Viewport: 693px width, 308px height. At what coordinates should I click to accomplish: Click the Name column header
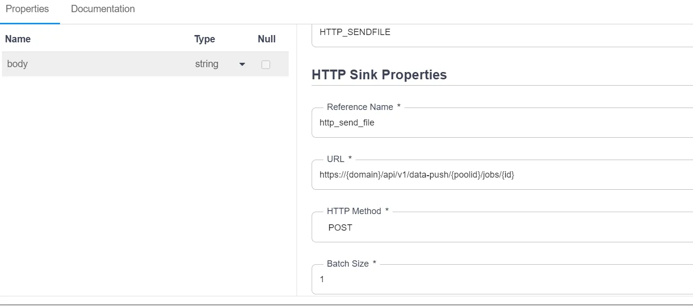[x=18, y=39]
